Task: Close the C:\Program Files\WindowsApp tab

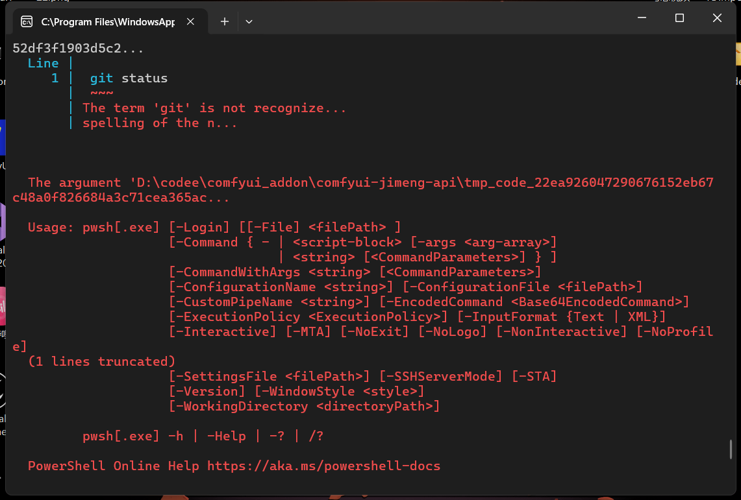Action: tap(190, 21)
